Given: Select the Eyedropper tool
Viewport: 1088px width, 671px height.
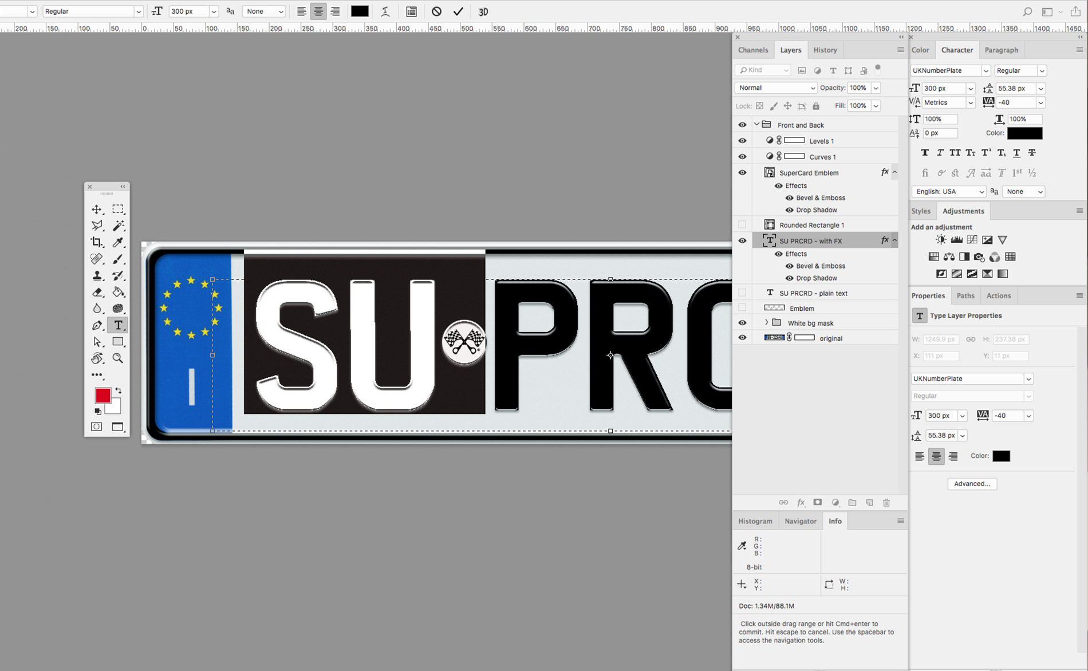Looking at the screenshot, I should point(119,242).
